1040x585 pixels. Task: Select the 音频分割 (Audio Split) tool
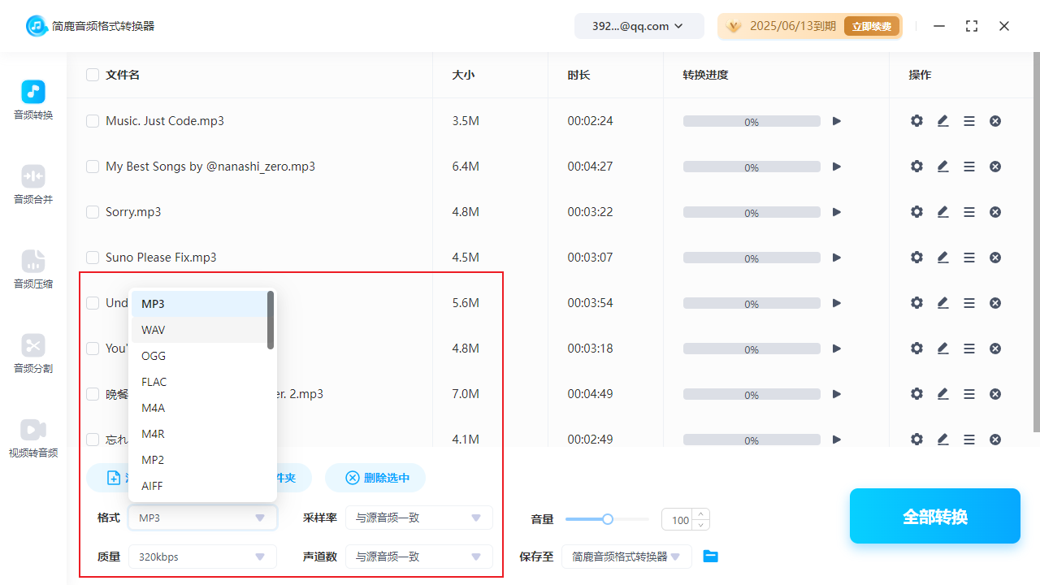(x=32, y=353)
